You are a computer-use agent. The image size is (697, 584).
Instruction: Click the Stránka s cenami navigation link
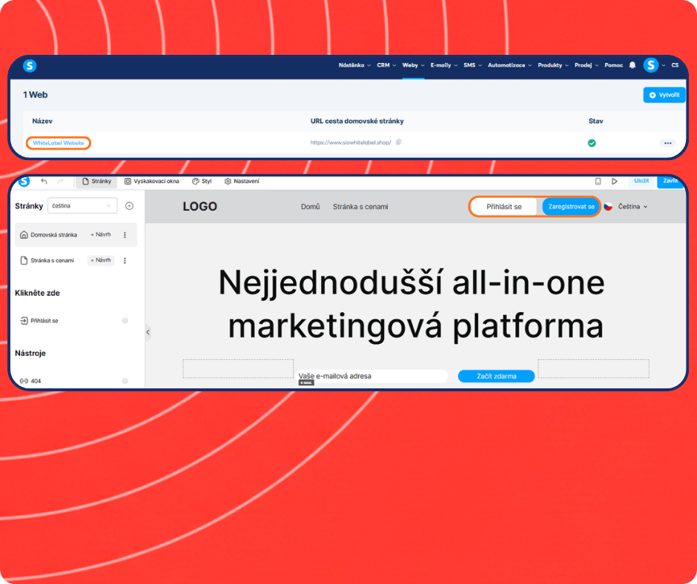coord(360,207)
